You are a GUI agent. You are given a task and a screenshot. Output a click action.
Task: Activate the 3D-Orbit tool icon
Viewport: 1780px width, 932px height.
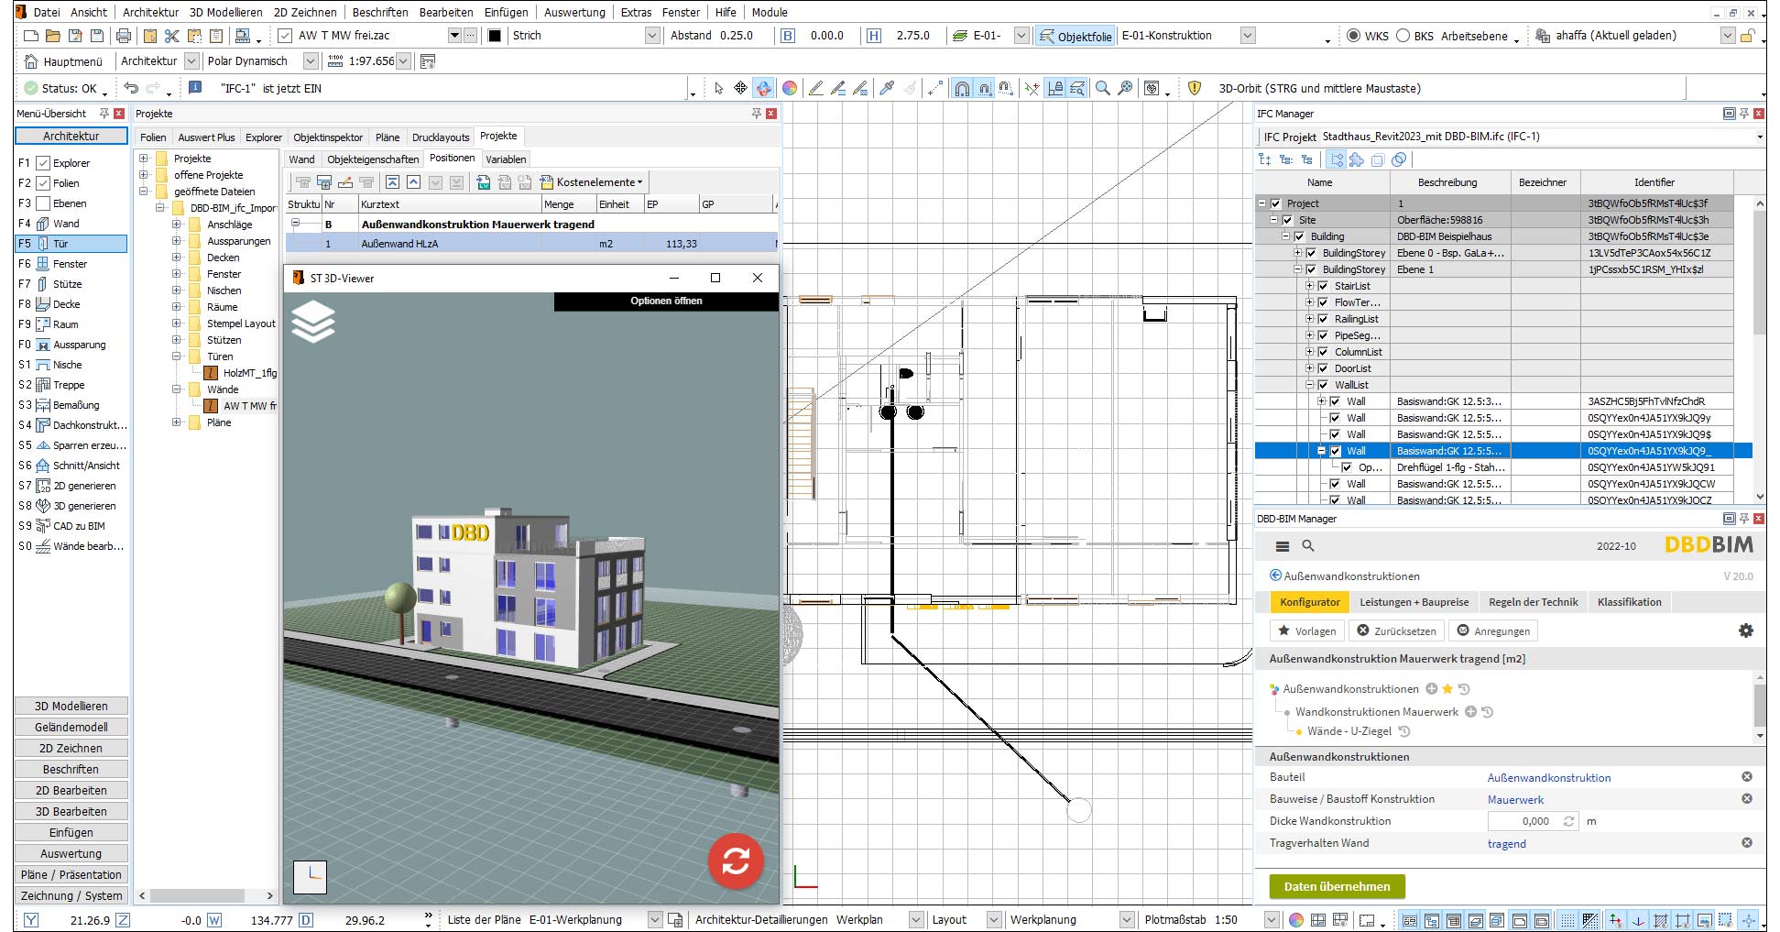(763, 88)
